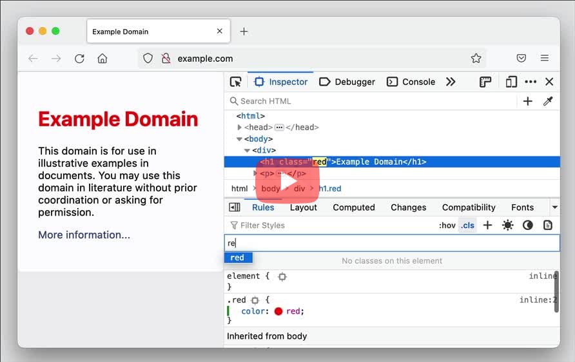
Task: Choose the red autocomplete suggestion
Action: [x=239, y=258]
